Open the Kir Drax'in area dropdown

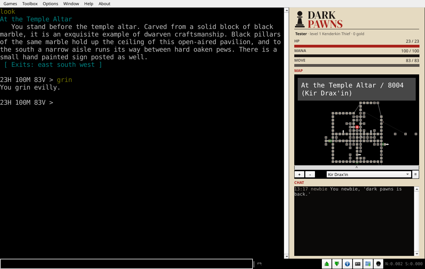click(369, 174)
